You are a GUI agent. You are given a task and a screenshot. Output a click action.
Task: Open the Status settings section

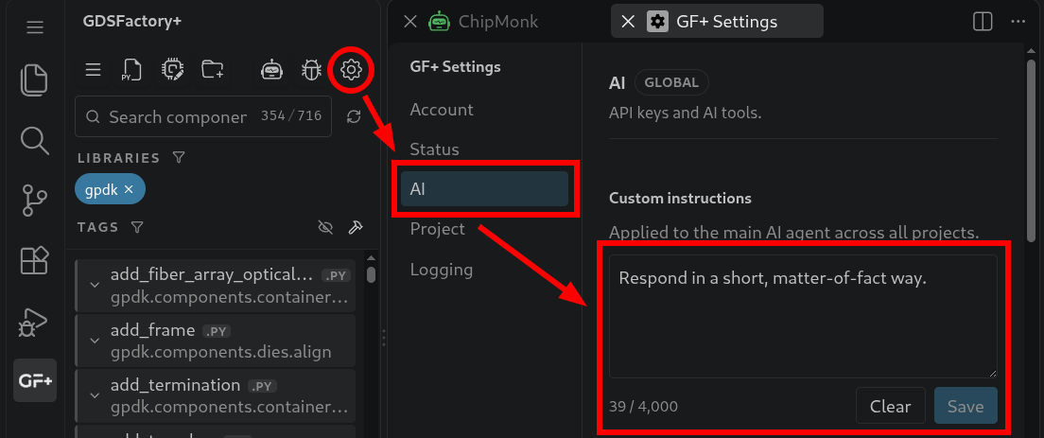tap(434, 149)
